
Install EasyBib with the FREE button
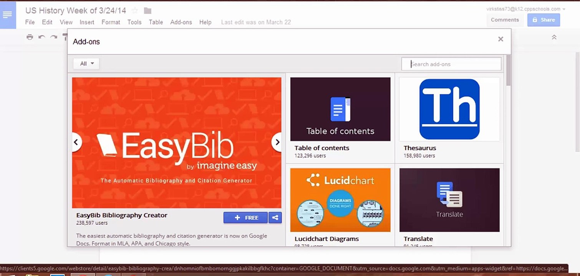pos(245,218)
